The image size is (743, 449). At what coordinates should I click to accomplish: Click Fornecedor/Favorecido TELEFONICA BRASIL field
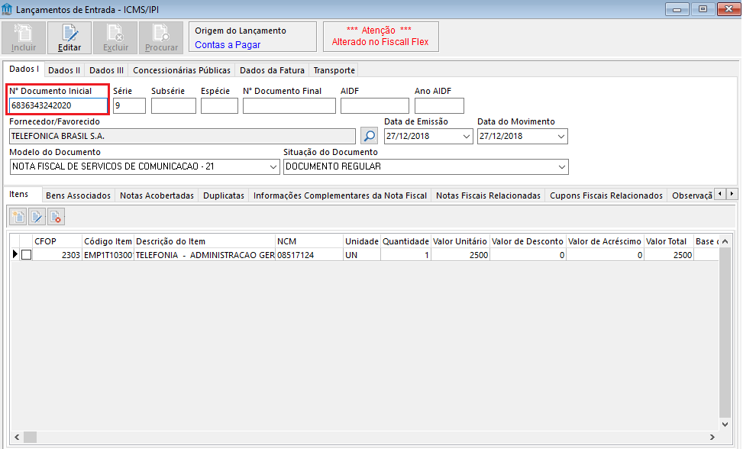point(183,137)
